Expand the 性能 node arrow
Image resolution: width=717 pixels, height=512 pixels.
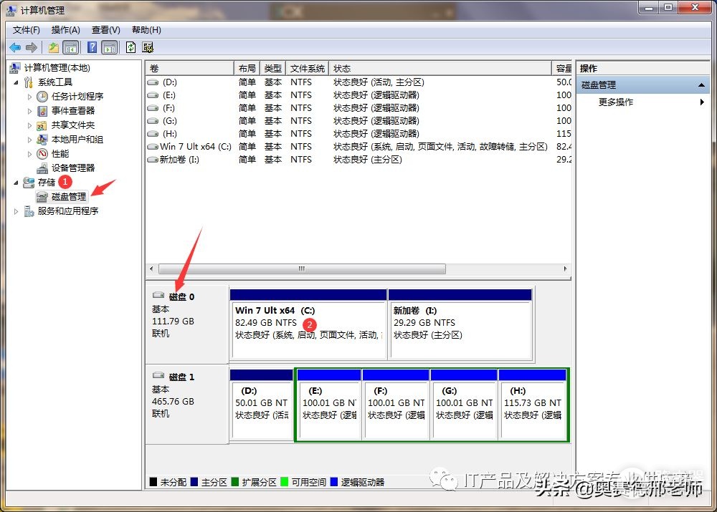pos(29,154)
